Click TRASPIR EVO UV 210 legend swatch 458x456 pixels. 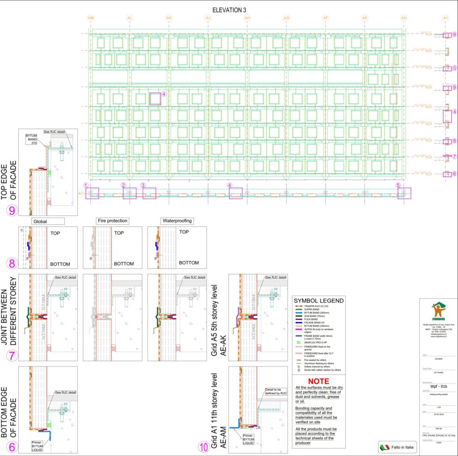coord(299,306)
